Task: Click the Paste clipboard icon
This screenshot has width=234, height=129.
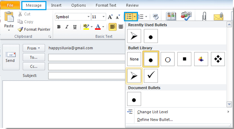Action: pyautogui.click(x=9, y=16)
